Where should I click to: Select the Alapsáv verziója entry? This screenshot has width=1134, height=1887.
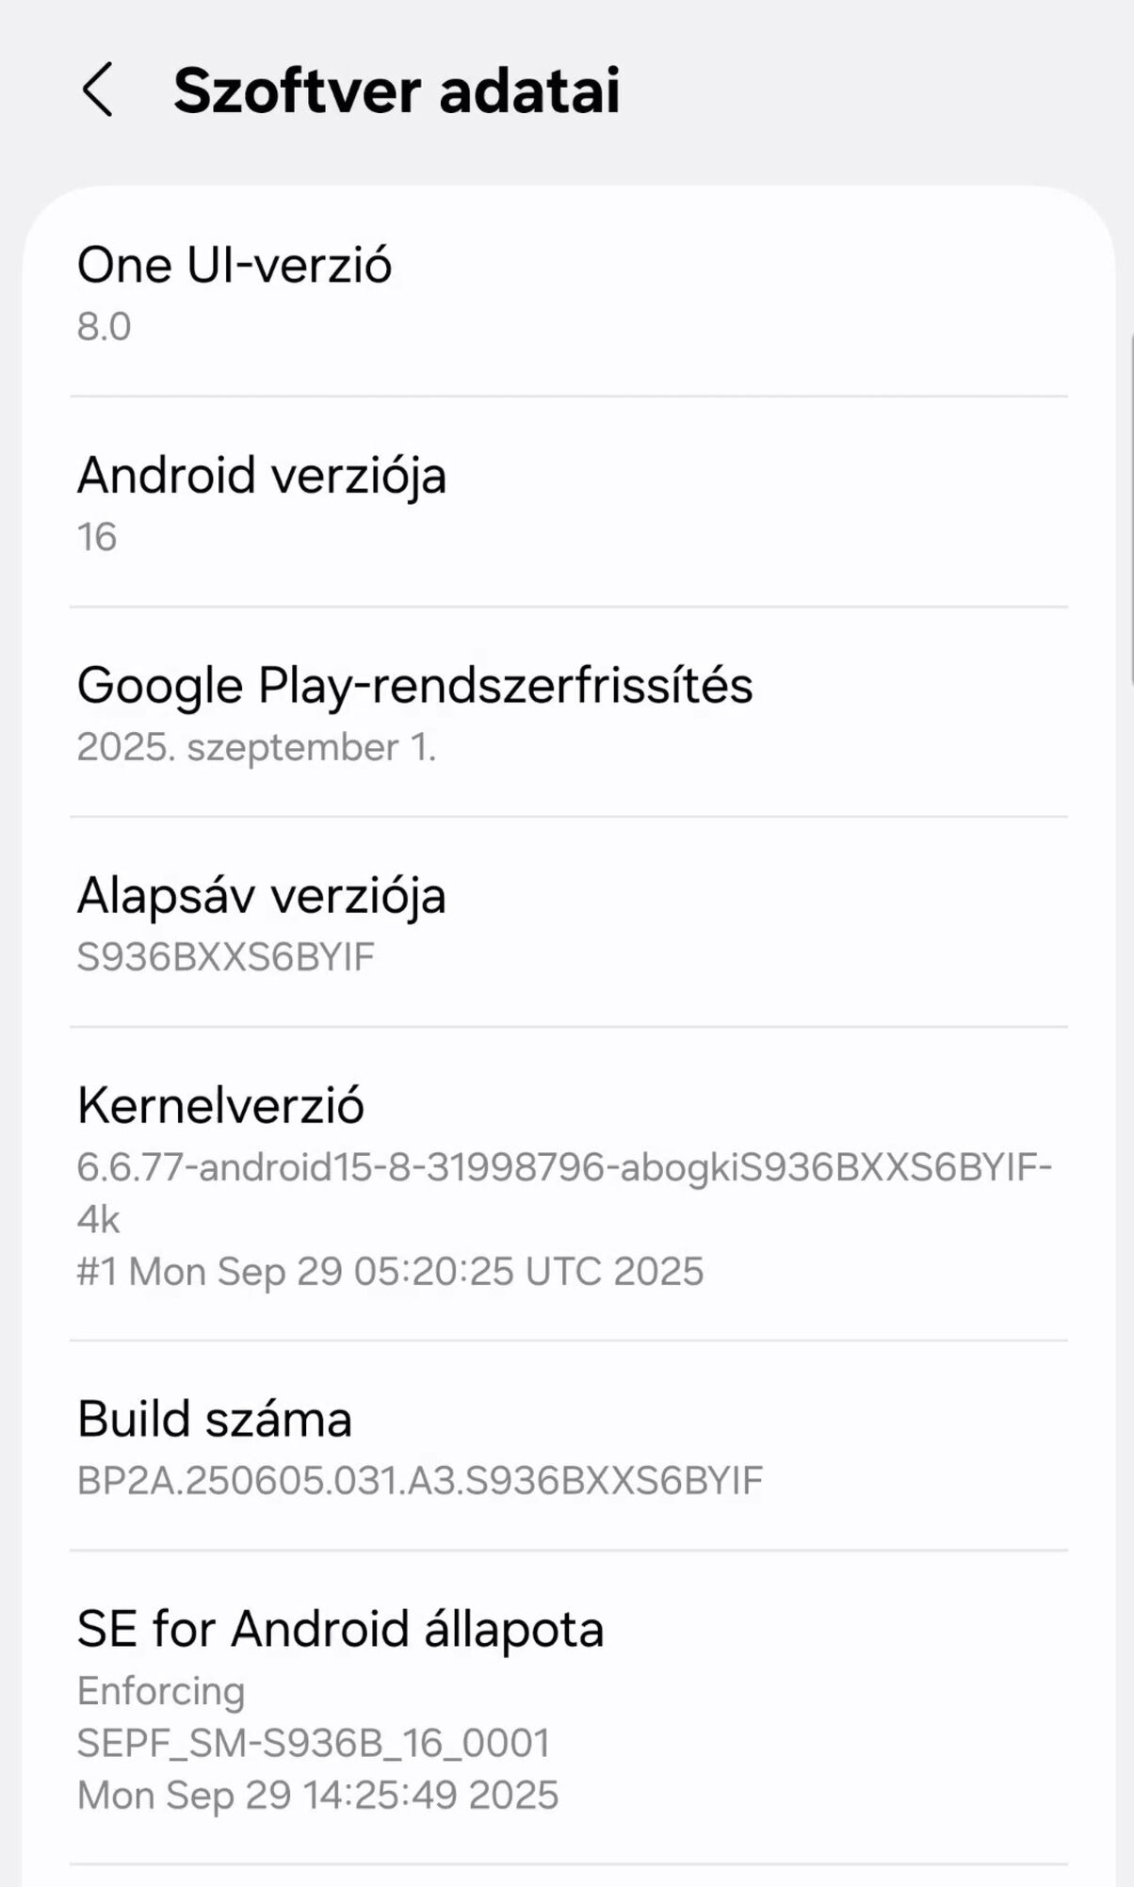coord(262,895)
